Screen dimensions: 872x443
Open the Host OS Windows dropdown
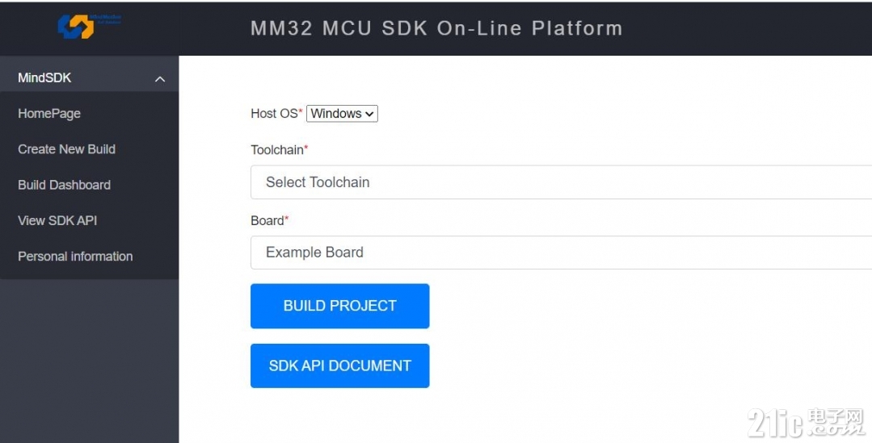(x=342, y=113)
